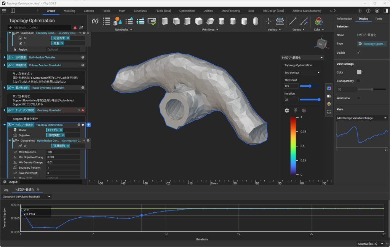
Task: Click the Threshold slider handle
Action: 310,86
